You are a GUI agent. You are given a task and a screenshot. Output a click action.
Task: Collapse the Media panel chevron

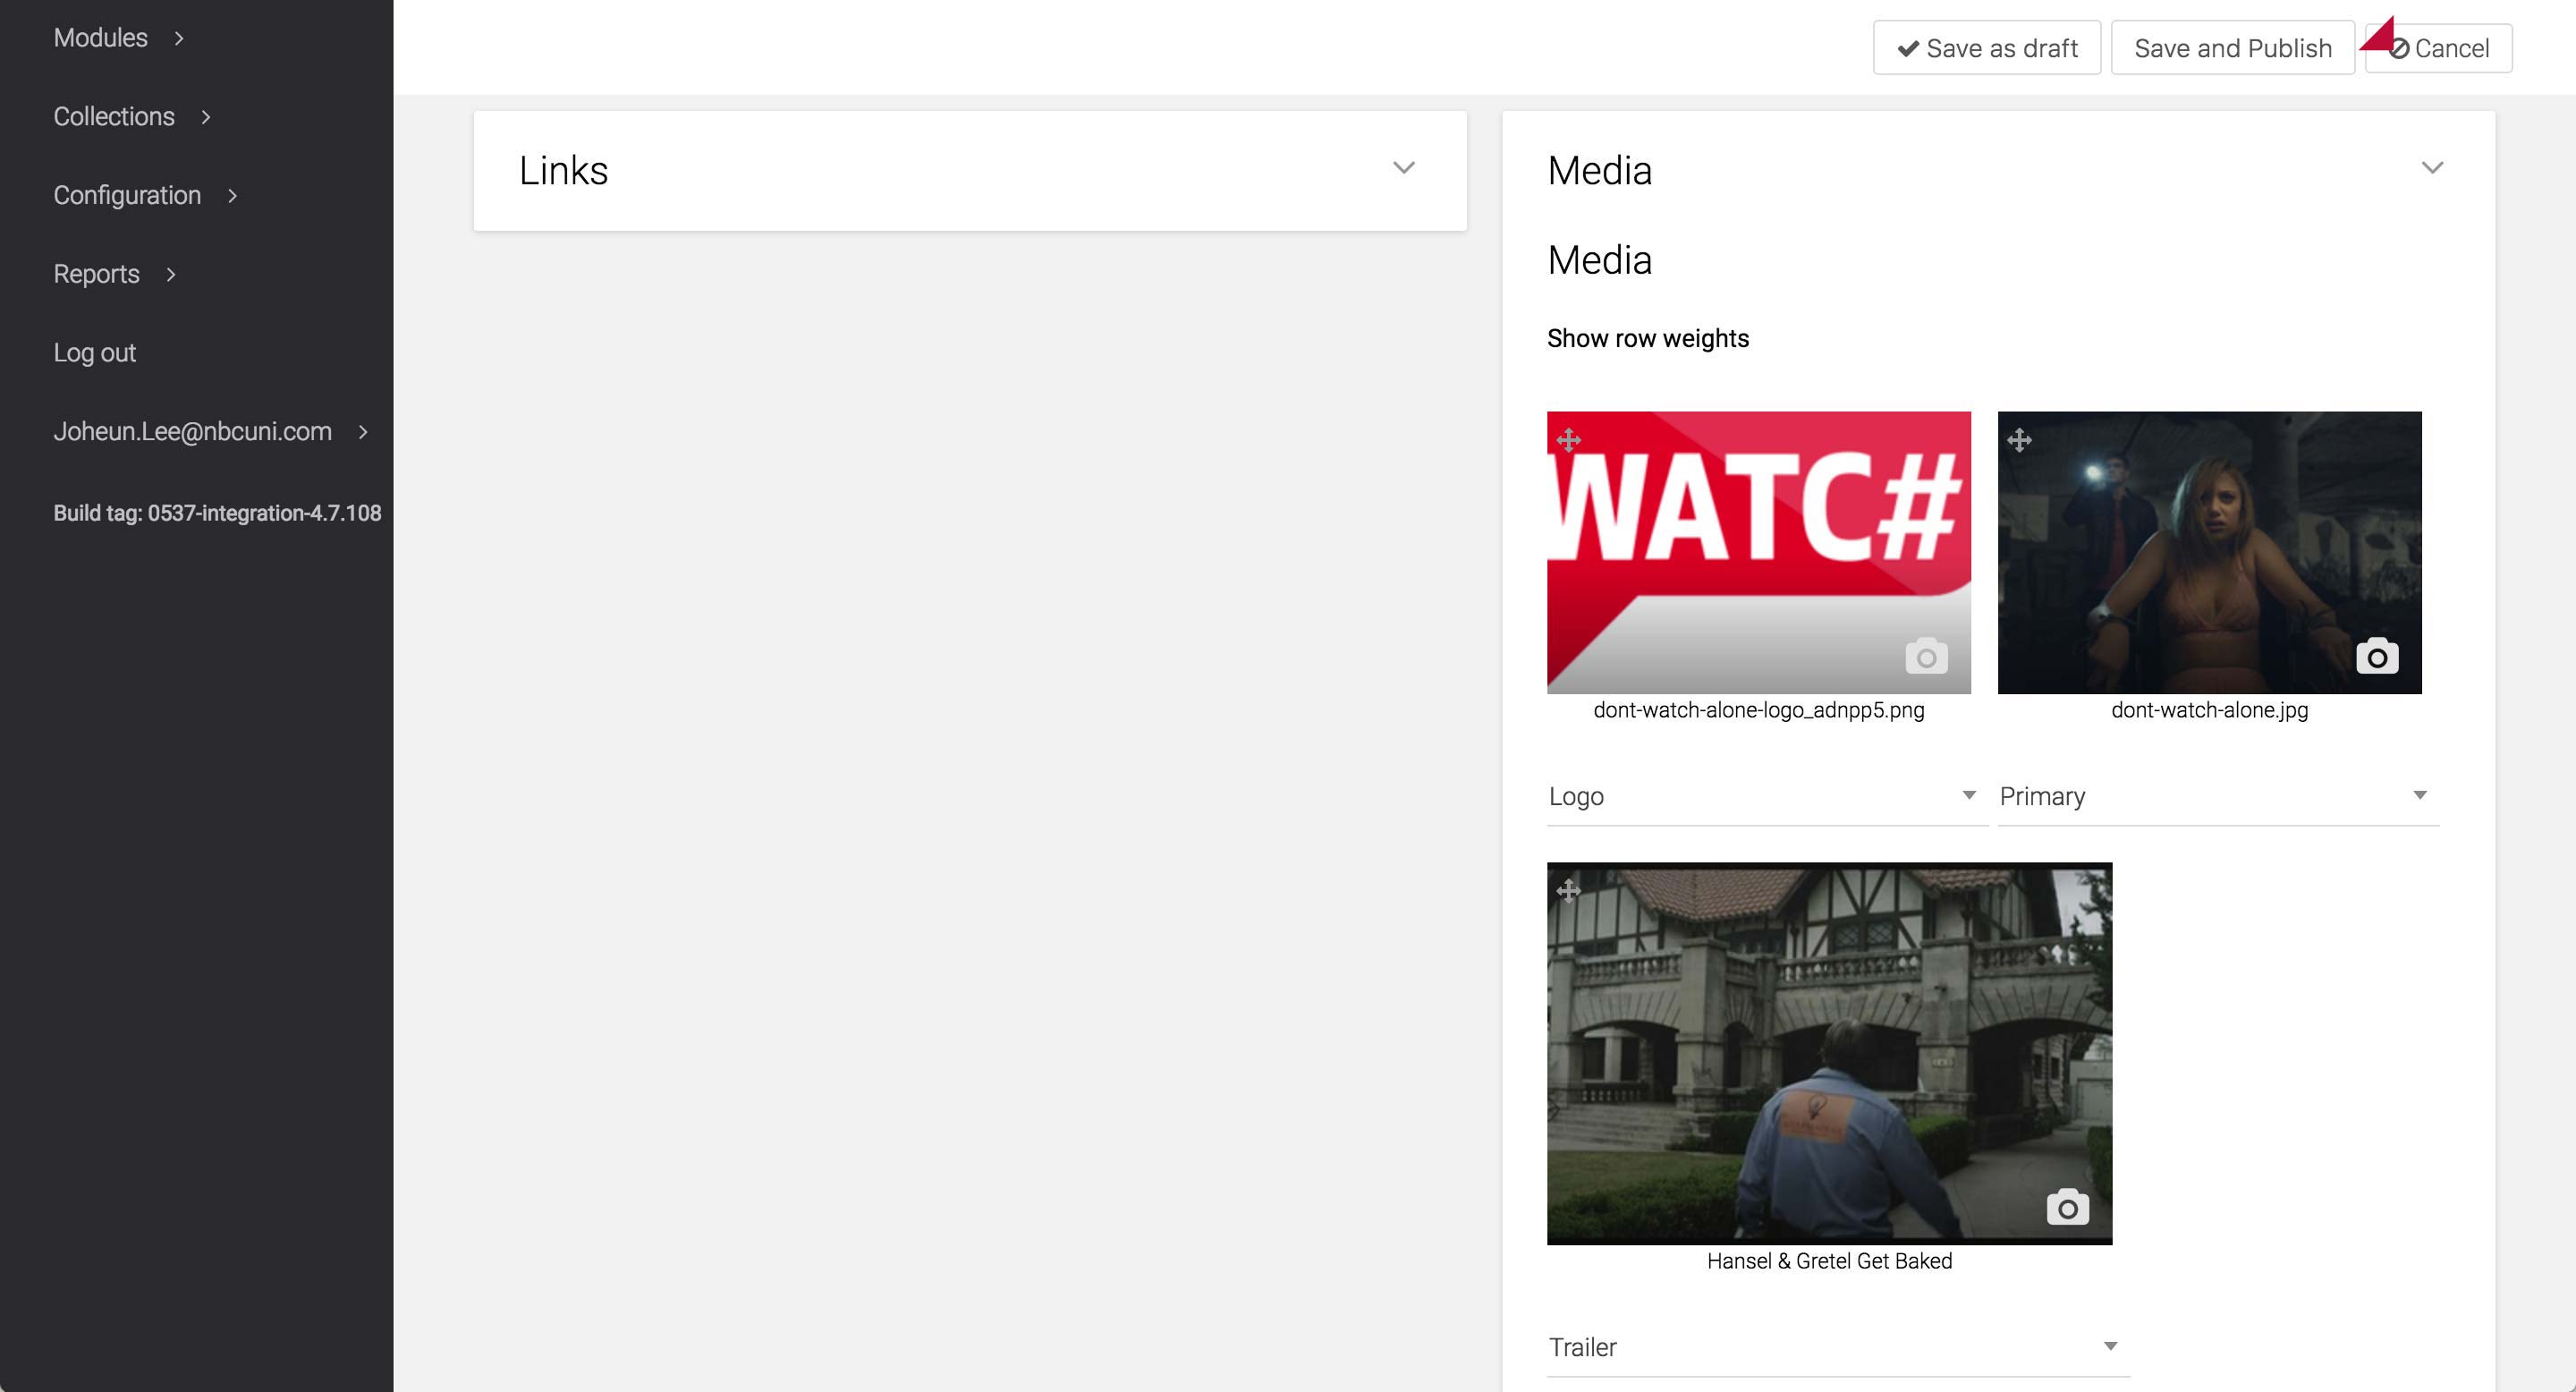click(2432, 168)
